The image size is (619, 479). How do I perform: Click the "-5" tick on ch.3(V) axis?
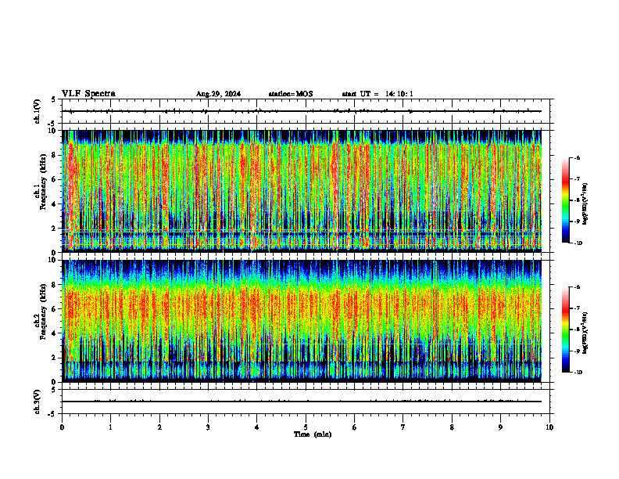52,414
